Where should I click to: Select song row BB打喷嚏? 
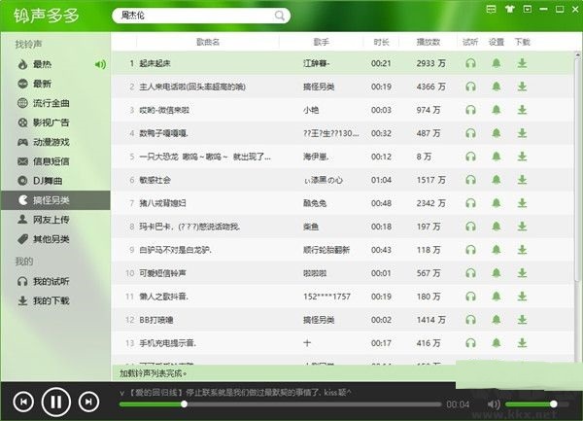click(342, 320)
